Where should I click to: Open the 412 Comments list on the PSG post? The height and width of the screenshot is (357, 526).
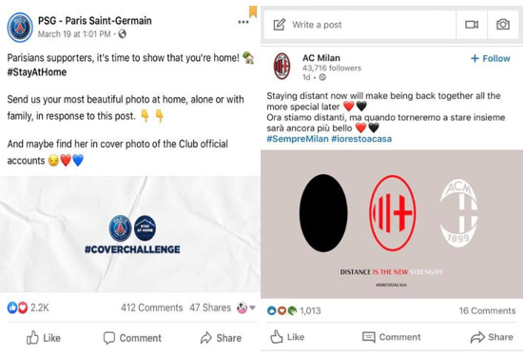click(x=151, y=307)
